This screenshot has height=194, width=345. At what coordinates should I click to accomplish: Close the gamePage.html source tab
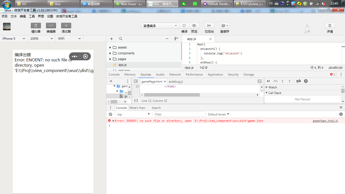165,81
